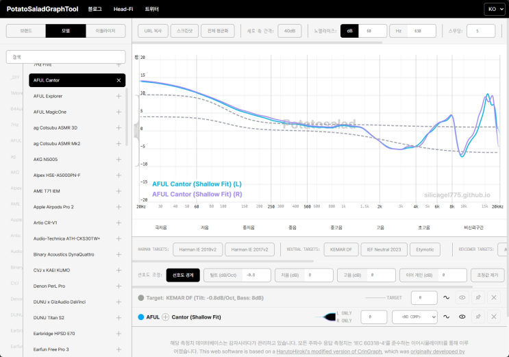Image resolution: width=509 pixels, height=357 pixels.
Task: Pin the AFUL Cantor measurement
Action: (x=478, y=317)
